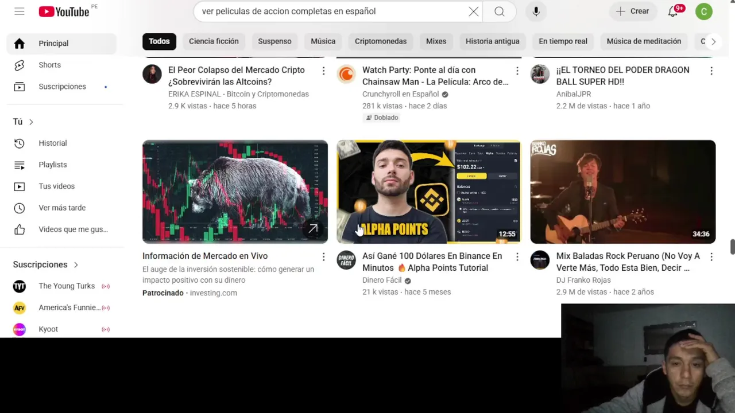Open Crunchyroll channel avatar
Screen dimensions: 735x413
click(x=346, y=74)
